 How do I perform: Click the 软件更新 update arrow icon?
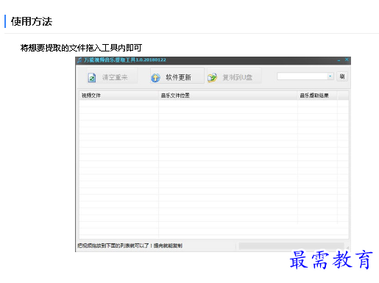point(155,78)
